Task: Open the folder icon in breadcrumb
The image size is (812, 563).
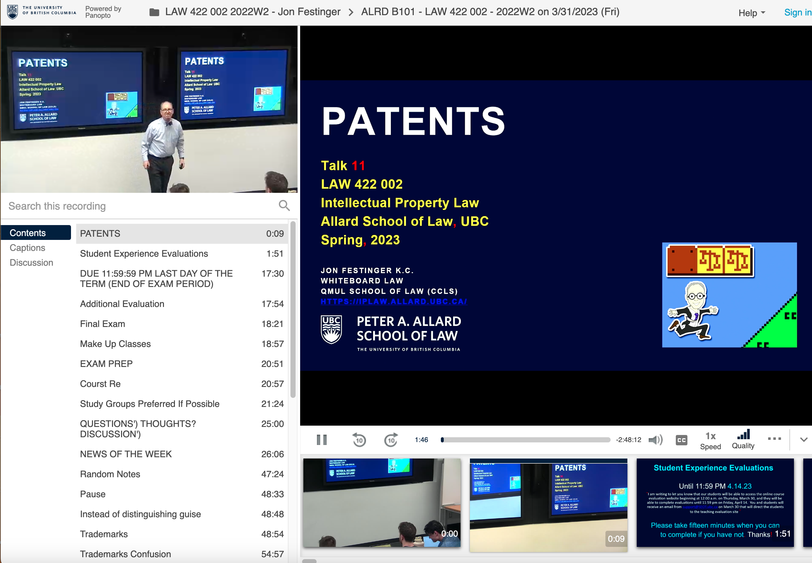Action: point(154,12)
